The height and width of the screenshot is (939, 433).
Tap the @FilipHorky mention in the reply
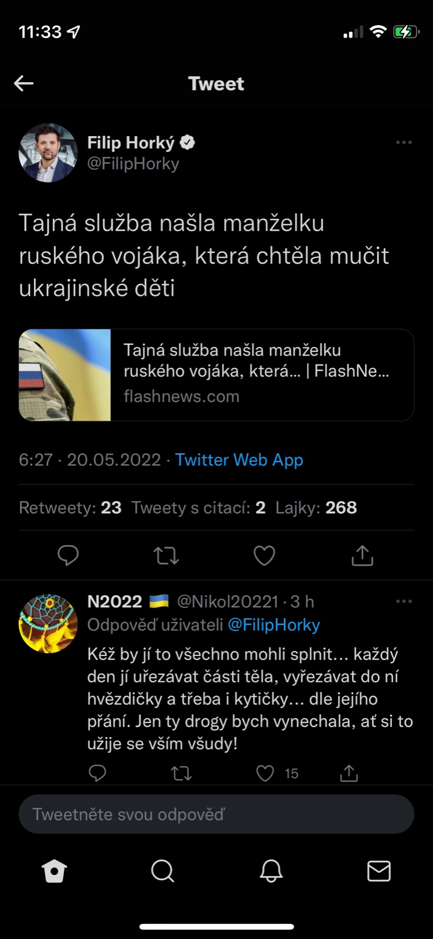(273, 625)
